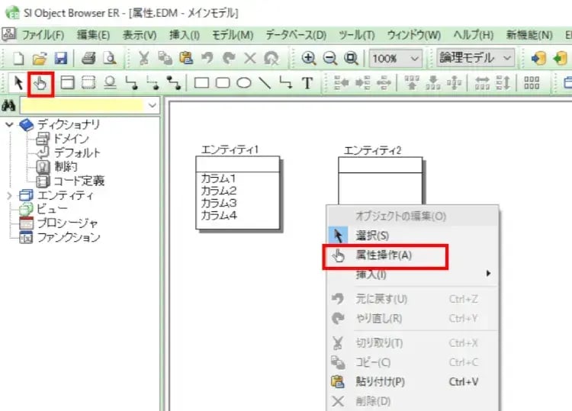Click the print icon in toolbar
Screen dimensions: 572x411
89,58
